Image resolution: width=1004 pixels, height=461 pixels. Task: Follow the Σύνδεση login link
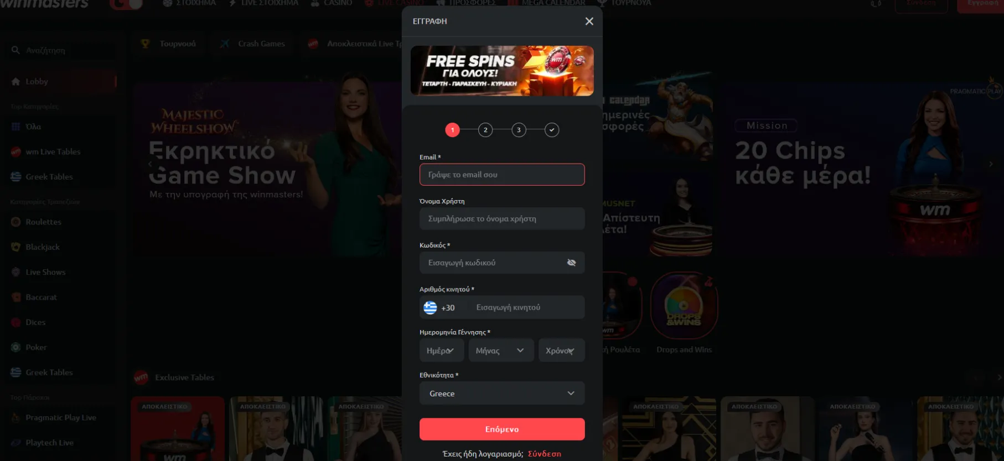(x=544, y=454)
